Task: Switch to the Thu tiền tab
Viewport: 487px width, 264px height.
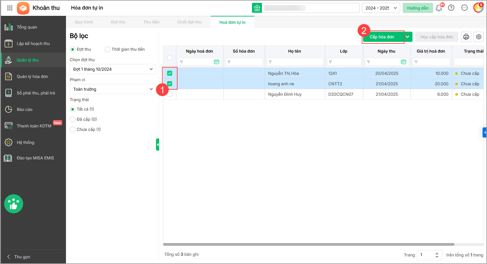Action: [151, 22]
